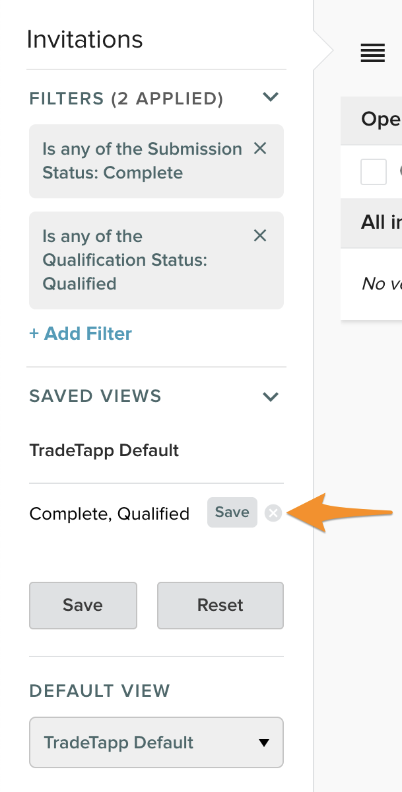Collapse the Saved Views section chevron
Image resolution: width=402 pixels, height=792 pixels.
[x=270, y=397]
